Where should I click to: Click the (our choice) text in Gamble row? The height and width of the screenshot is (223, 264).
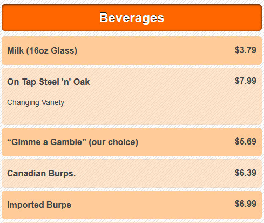[x=113, y=142]
